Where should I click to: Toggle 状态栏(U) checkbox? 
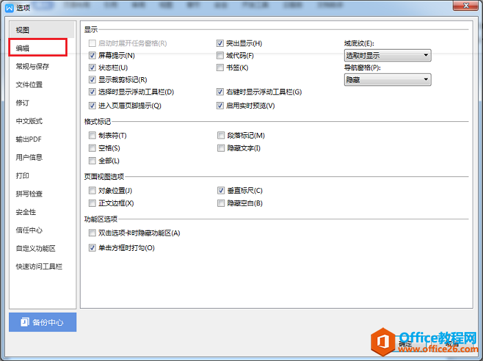[x=92, y=68]
